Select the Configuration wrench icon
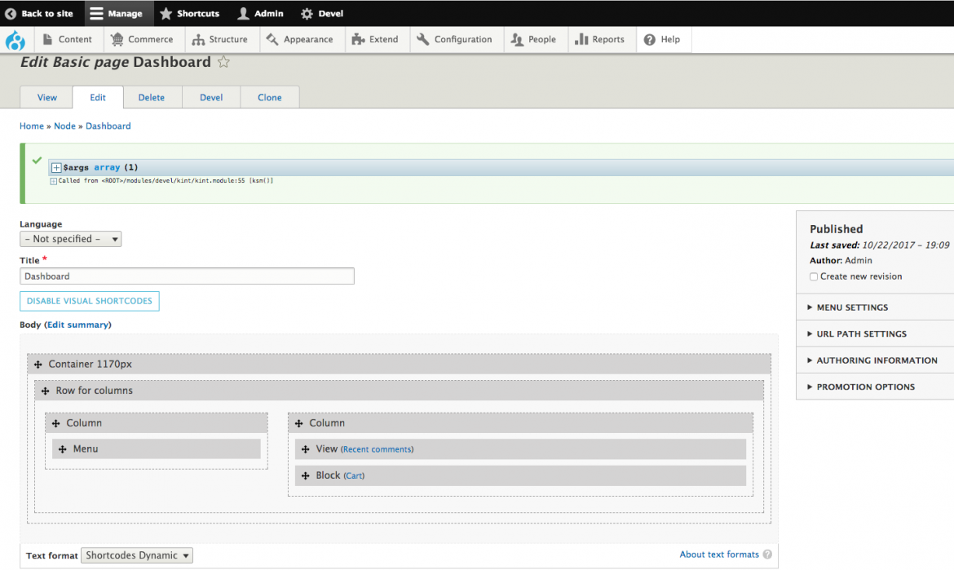The height and width of the screenshot is (570, 954). point(422,39)
